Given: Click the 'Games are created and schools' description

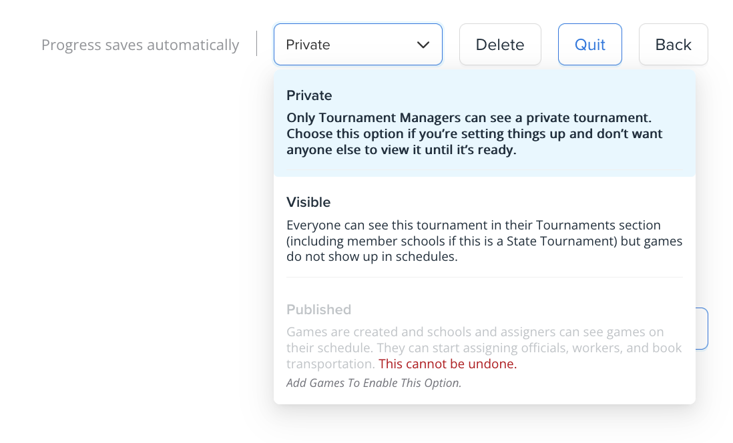Looking at the screenshot, I should point(484,348).
